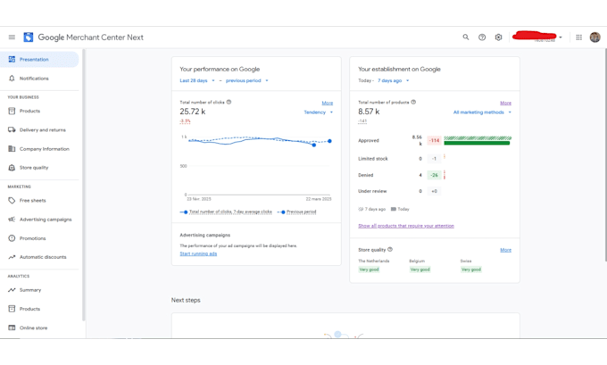Click the sidebar vertical scrollbar
The image size is (607, 365).
tap(83, 185)
